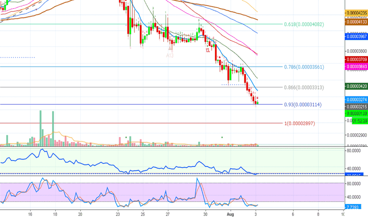Viewport: 368px width, 217px height.
Task: Click the 7.7393 oscillator value tag
Action: click(353, 207)
